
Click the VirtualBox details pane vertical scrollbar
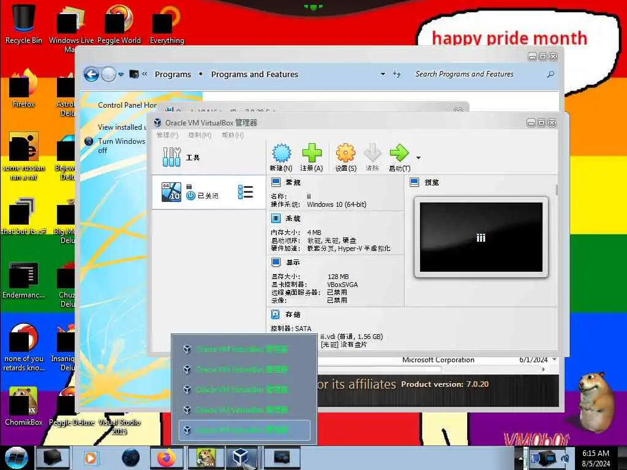click(x=557, y=190)
